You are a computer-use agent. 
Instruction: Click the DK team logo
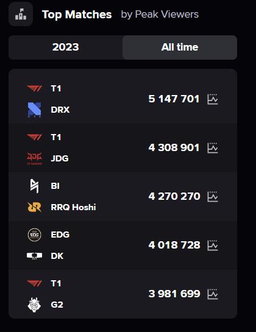(x=35, y=256)
